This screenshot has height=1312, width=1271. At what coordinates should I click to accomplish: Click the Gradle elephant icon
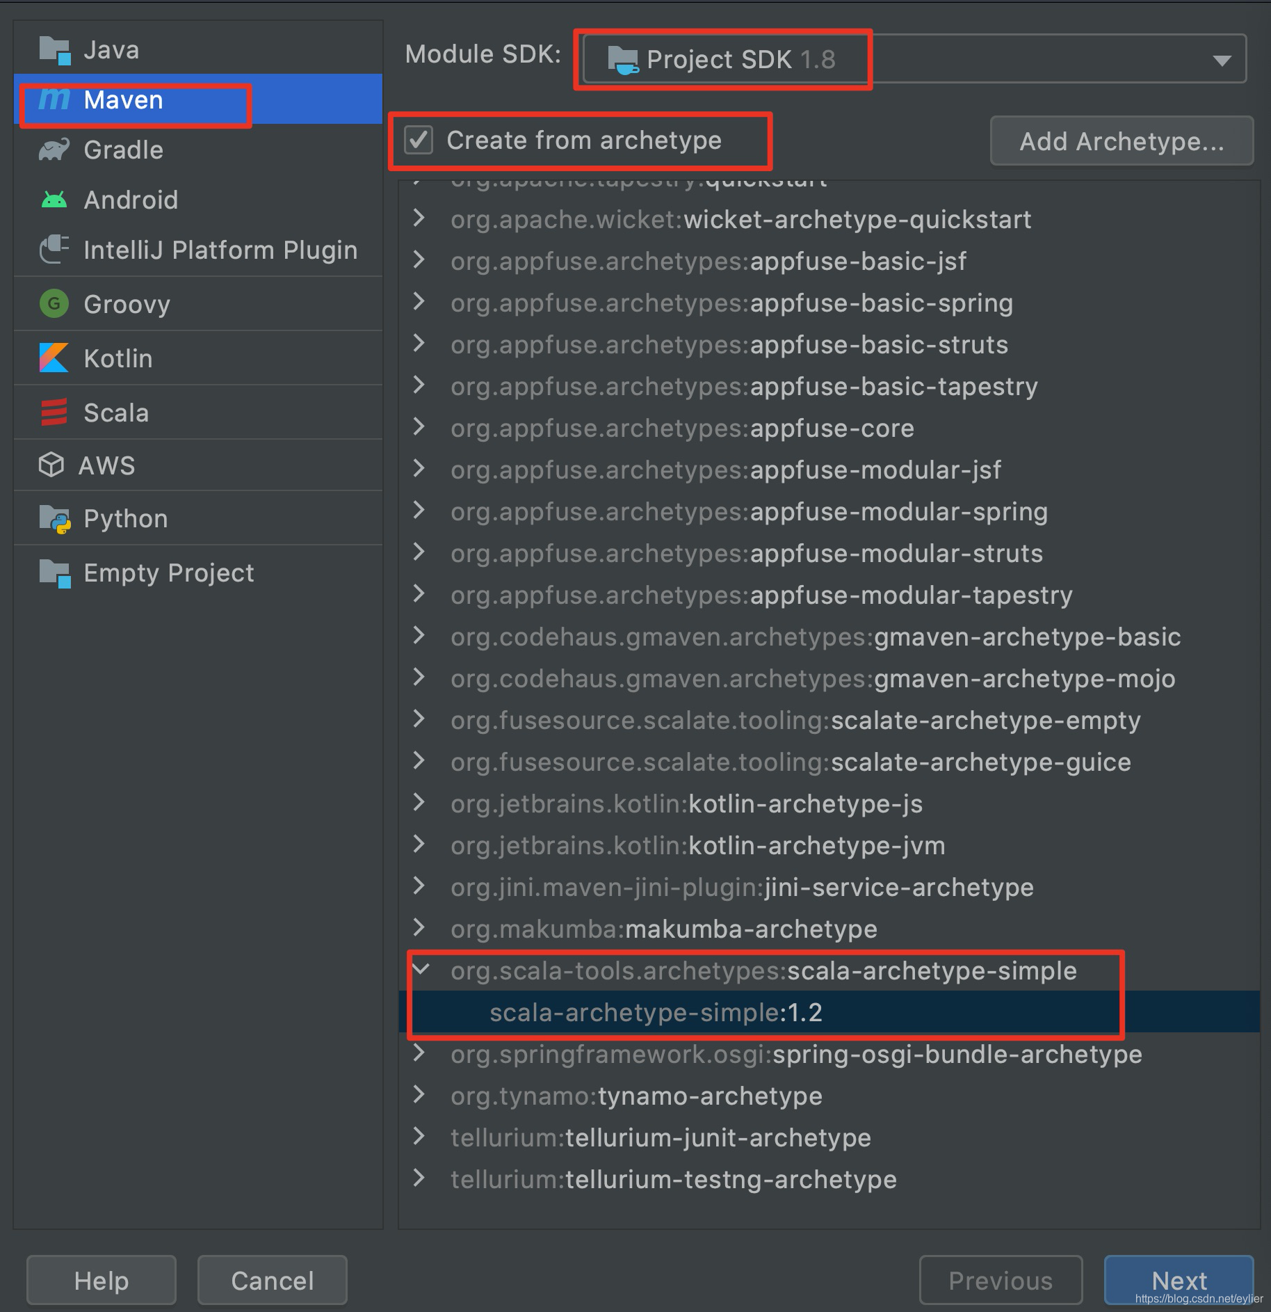pyautogui.click(x=54, y=149)
